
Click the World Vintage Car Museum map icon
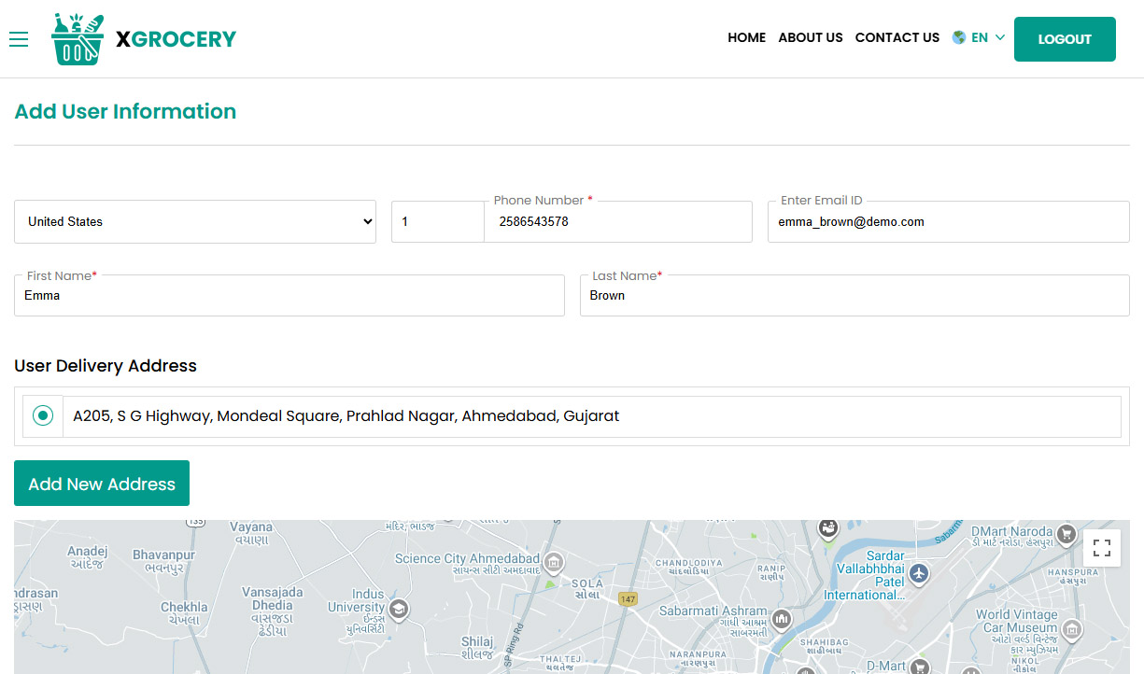[1071, 631]
